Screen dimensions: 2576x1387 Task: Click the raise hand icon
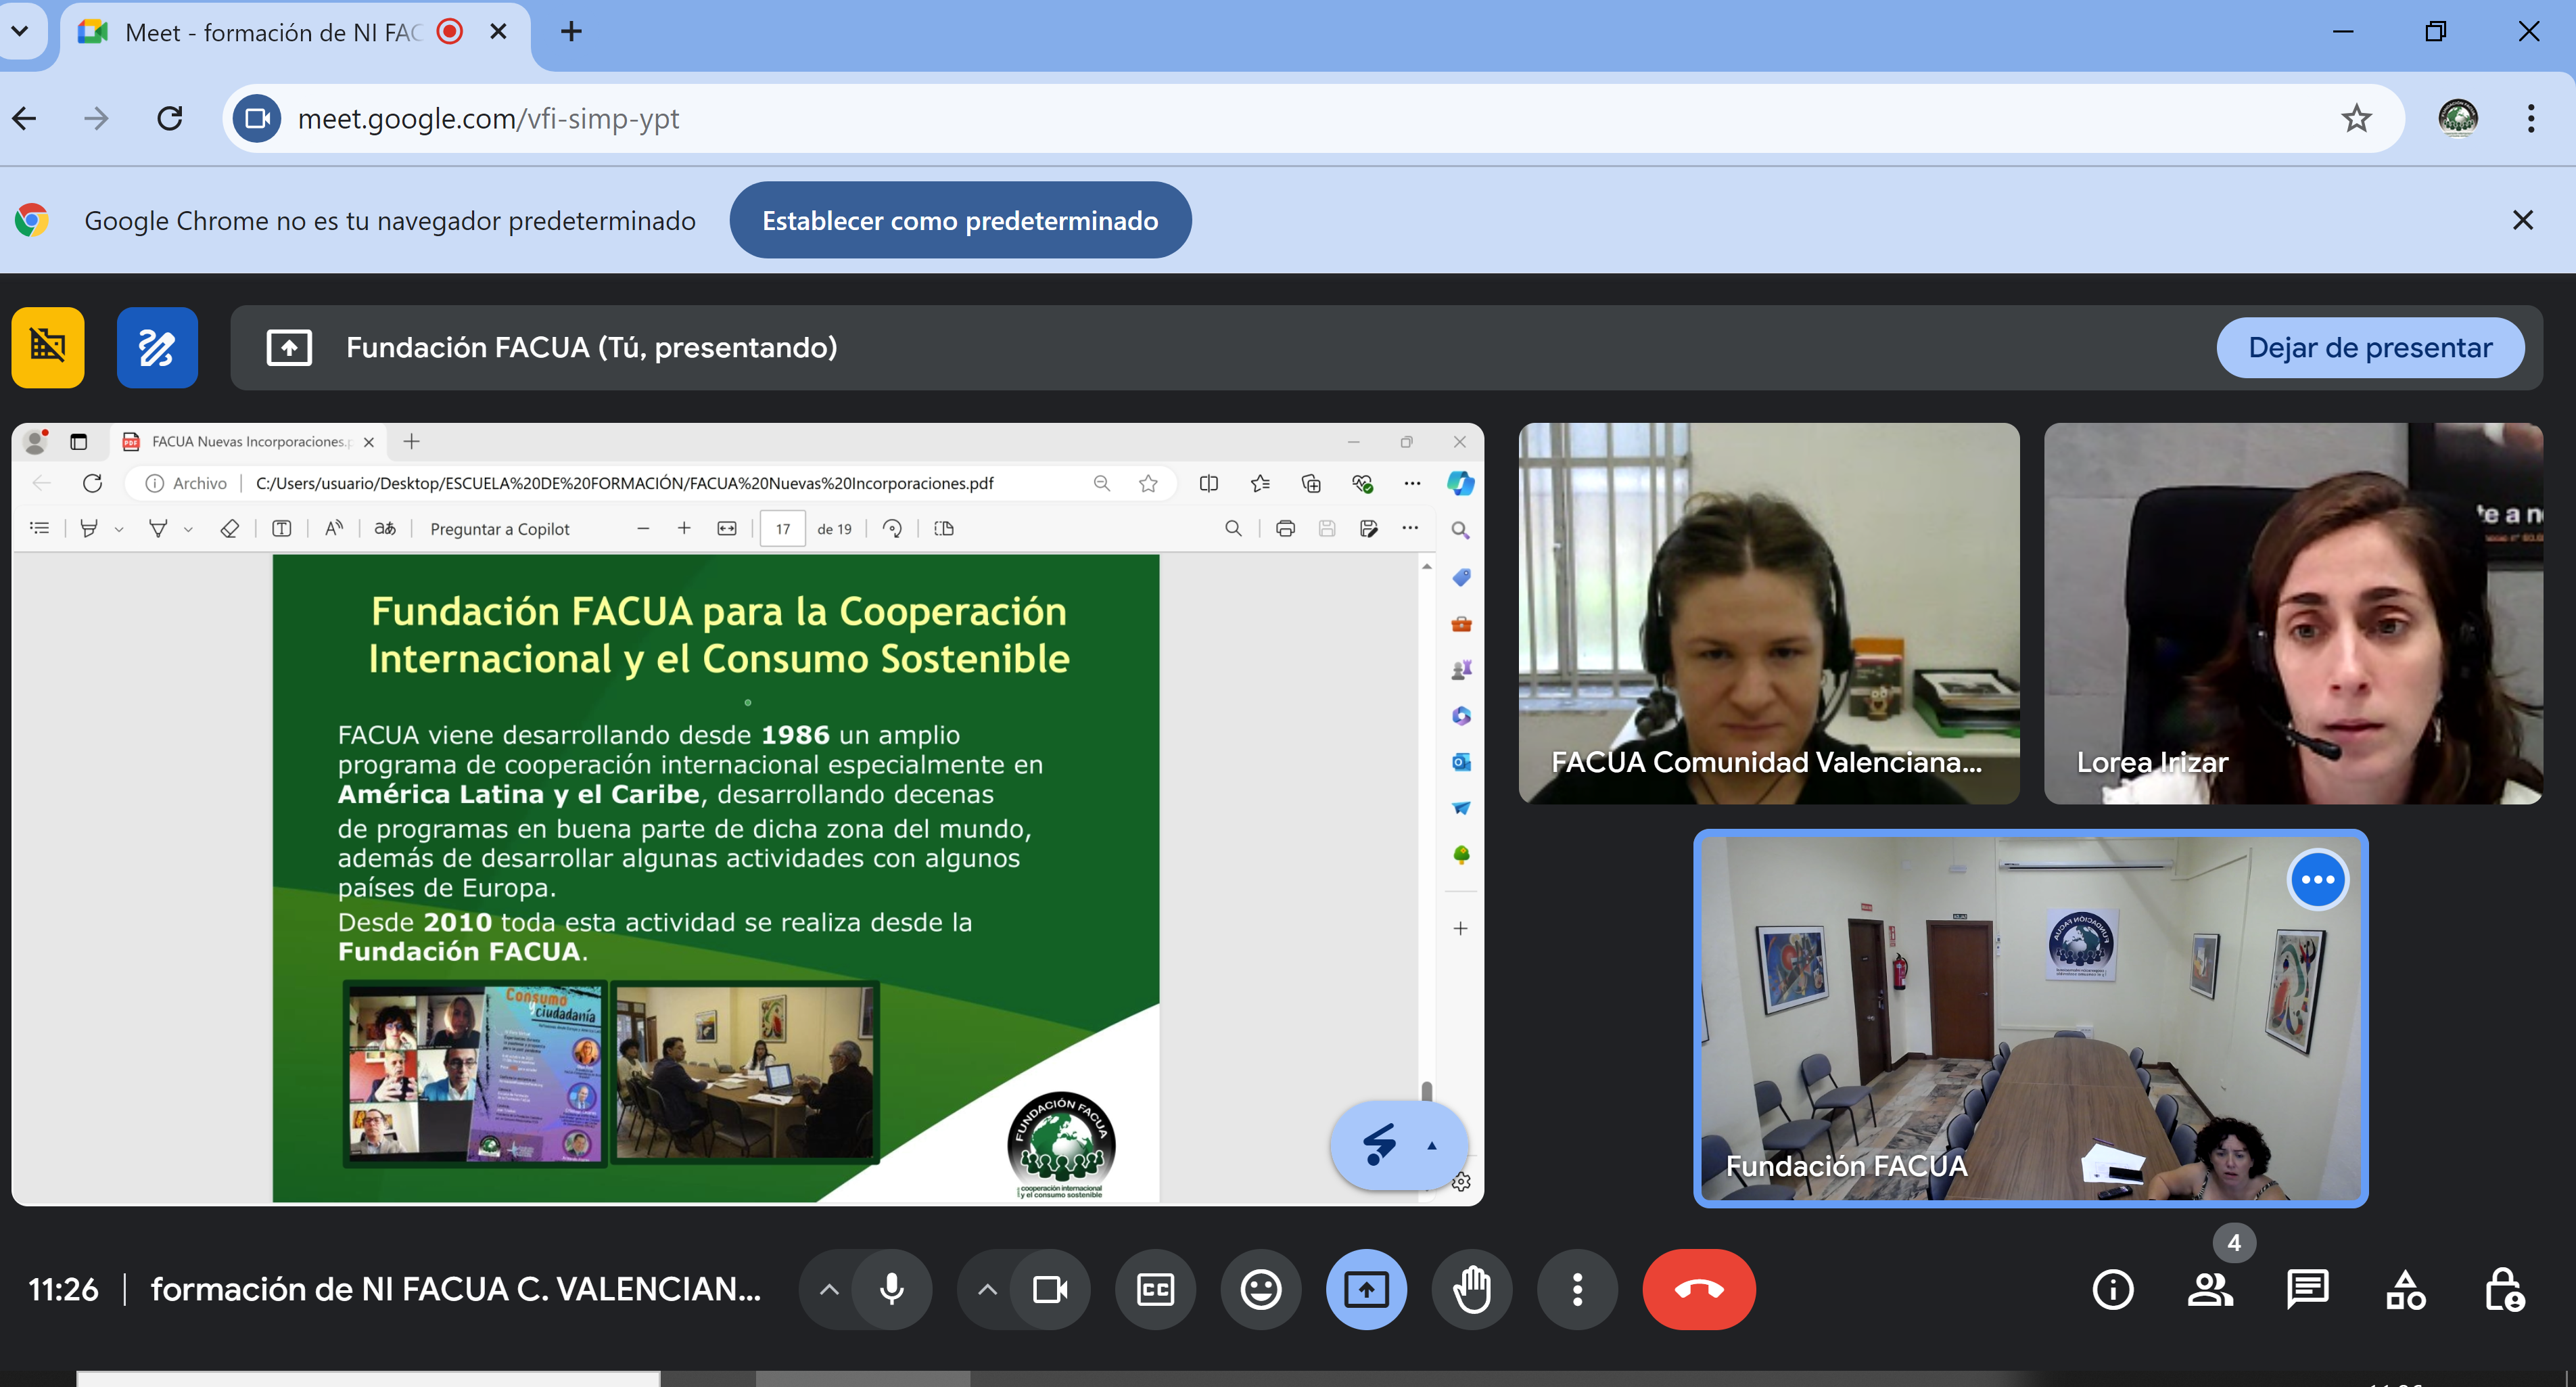coord(1472,1289)
